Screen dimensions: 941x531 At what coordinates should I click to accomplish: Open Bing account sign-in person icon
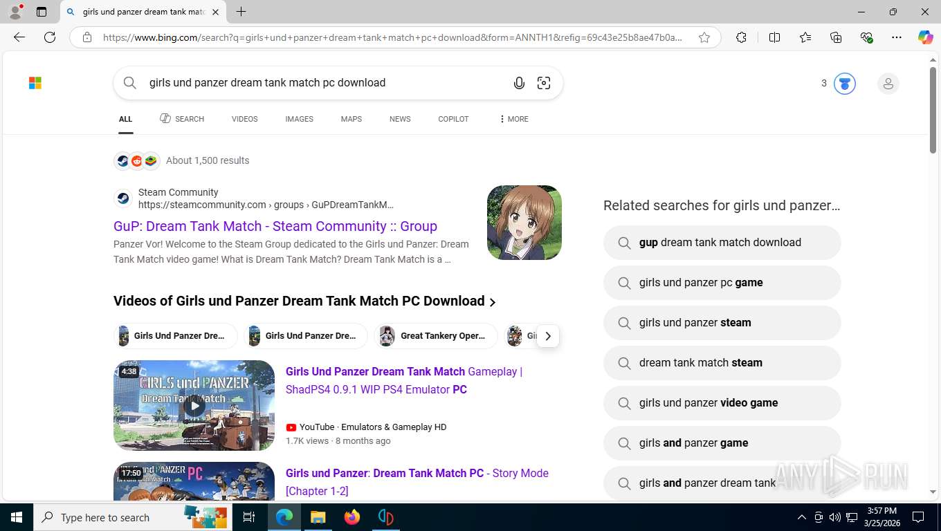click(888, 84)
